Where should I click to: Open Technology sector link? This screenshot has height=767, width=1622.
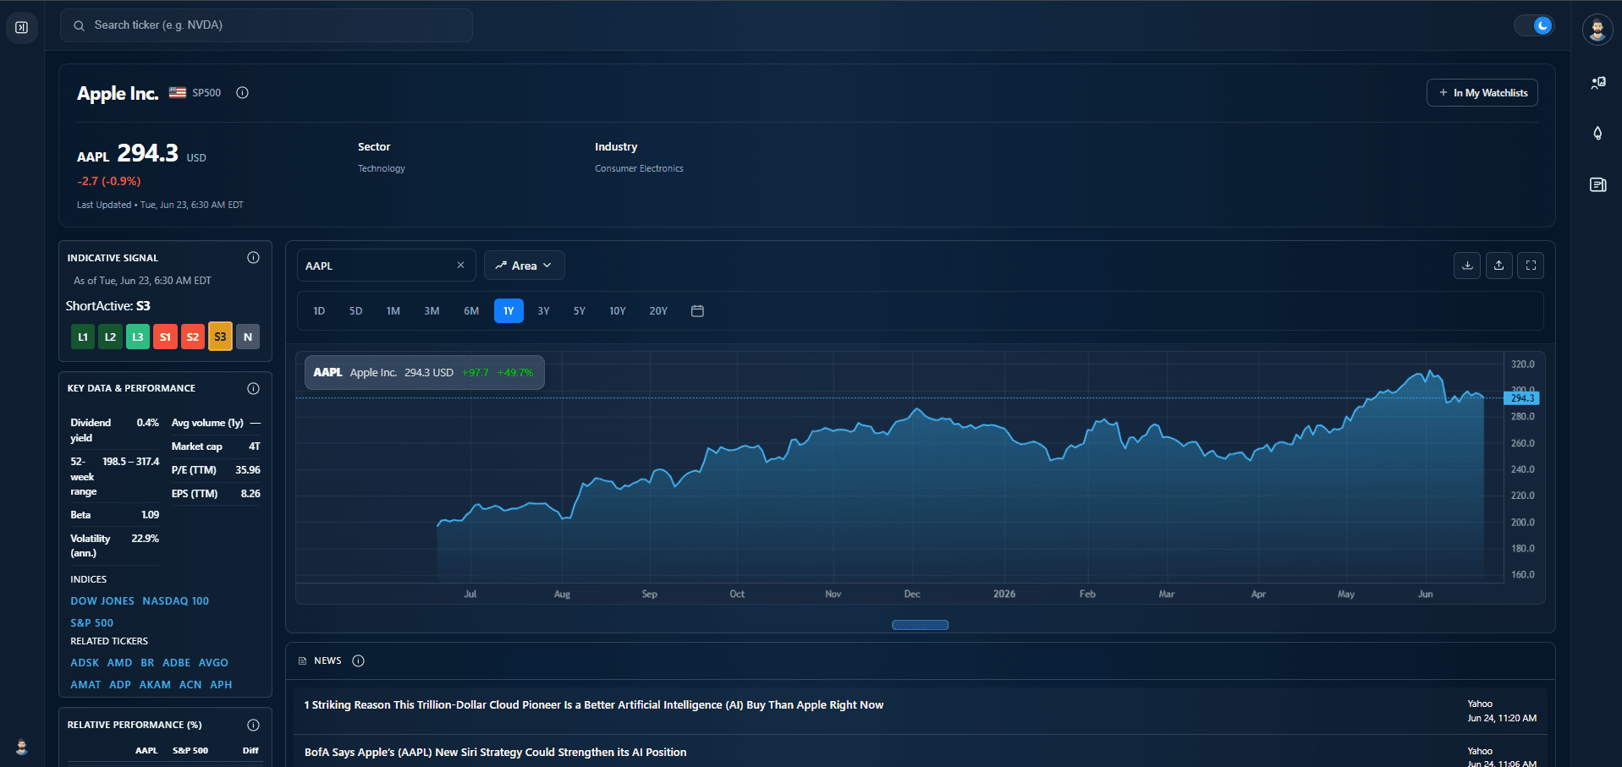click(x=382, y=169)
